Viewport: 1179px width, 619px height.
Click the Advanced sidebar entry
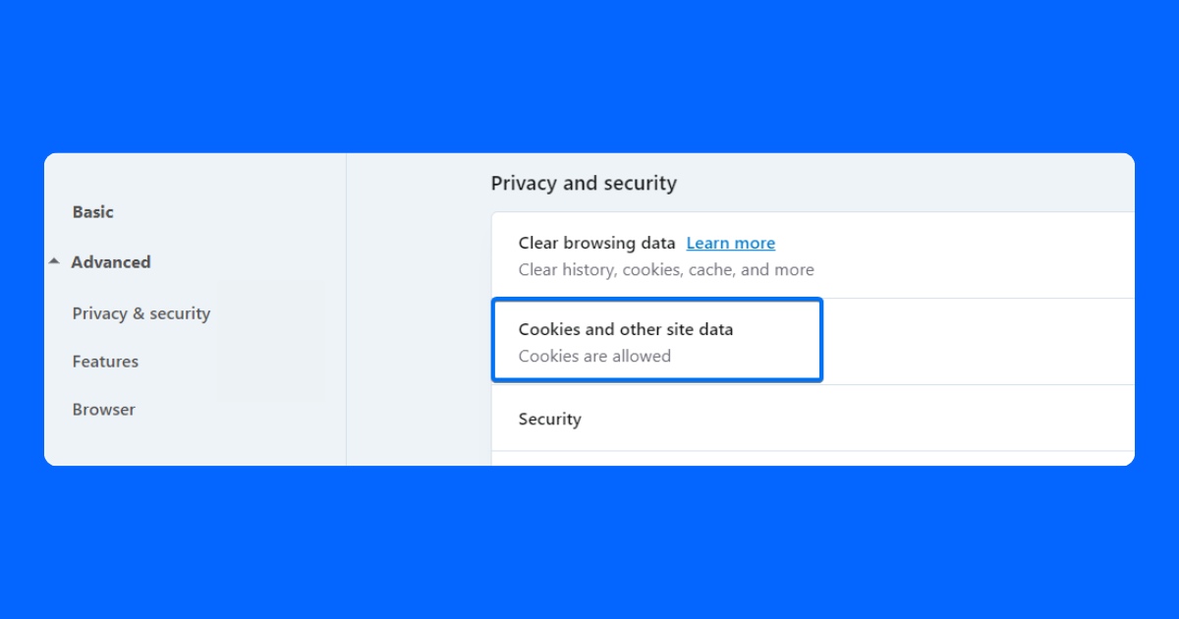(x=111, y=261)
